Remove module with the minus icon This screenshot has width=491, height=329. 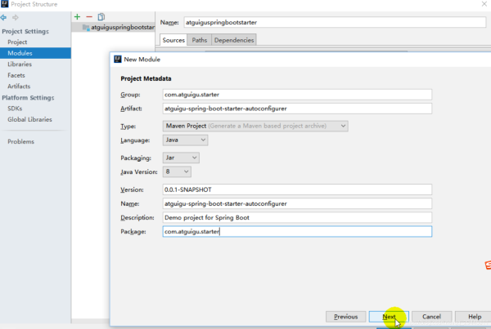click(x=89, y=17)
